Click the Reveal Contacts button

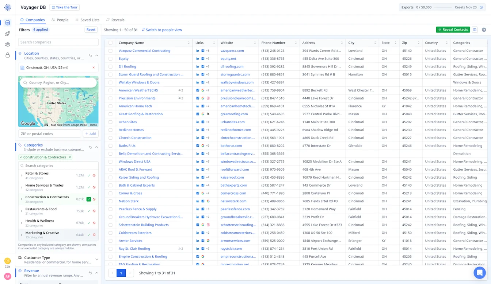point(453,30)
